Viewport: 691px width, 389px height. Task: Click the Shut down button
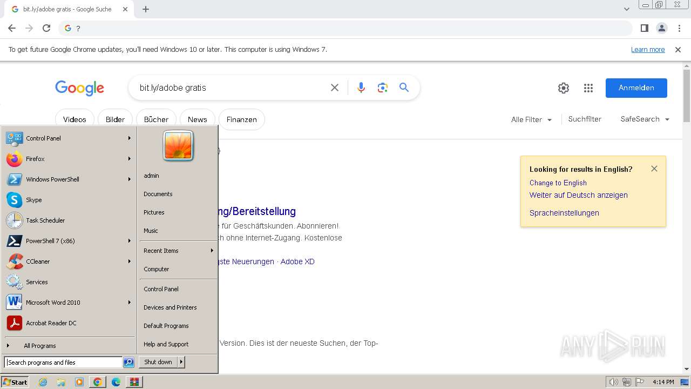[x=158, y=362]
